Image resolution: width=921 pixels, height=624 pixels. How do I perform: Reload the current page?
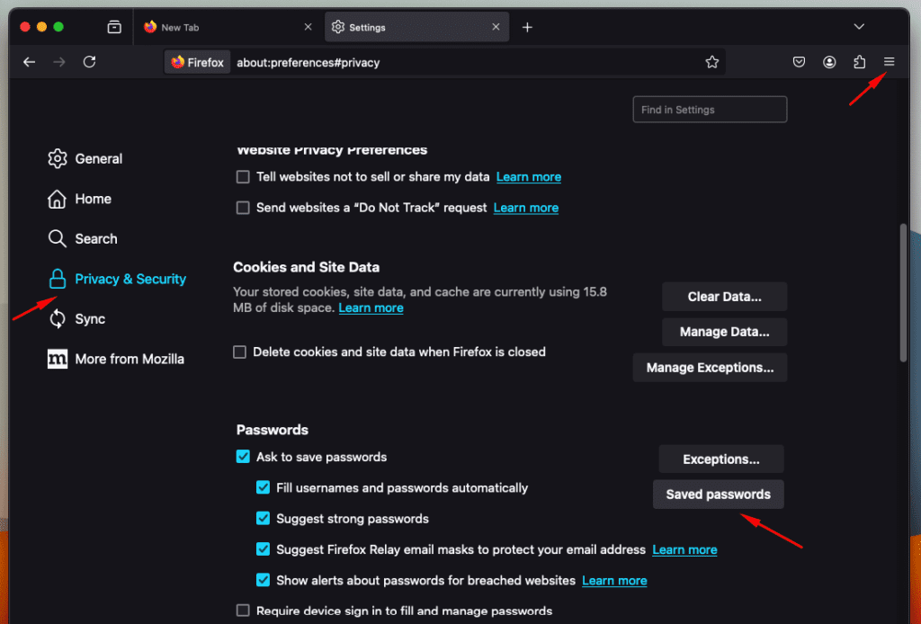89,62
